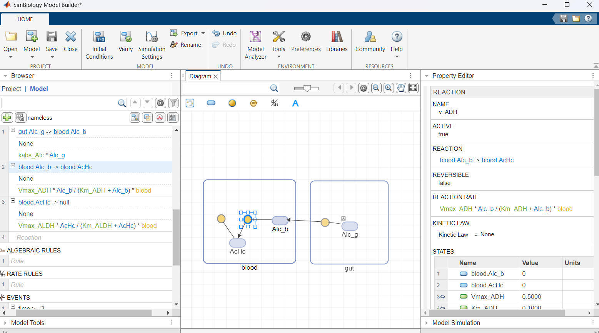Add a reaction block from the diagram palette
599x333 pixels.
(x=232, y=103)
